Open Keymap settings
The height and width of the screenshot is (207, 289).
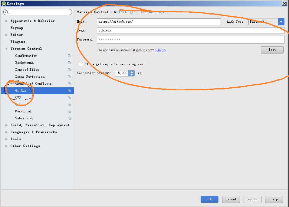[x=17, y=28]
